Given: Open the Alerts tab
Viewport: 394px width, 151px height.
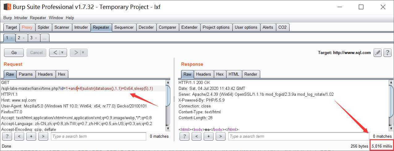Looking at the screenshot, I should point(268,27).
